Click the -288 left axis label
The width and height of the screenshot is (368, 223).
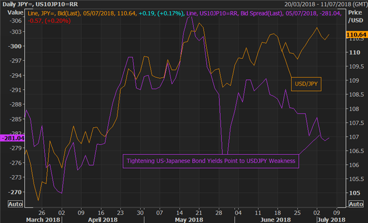tap(16, 104)
